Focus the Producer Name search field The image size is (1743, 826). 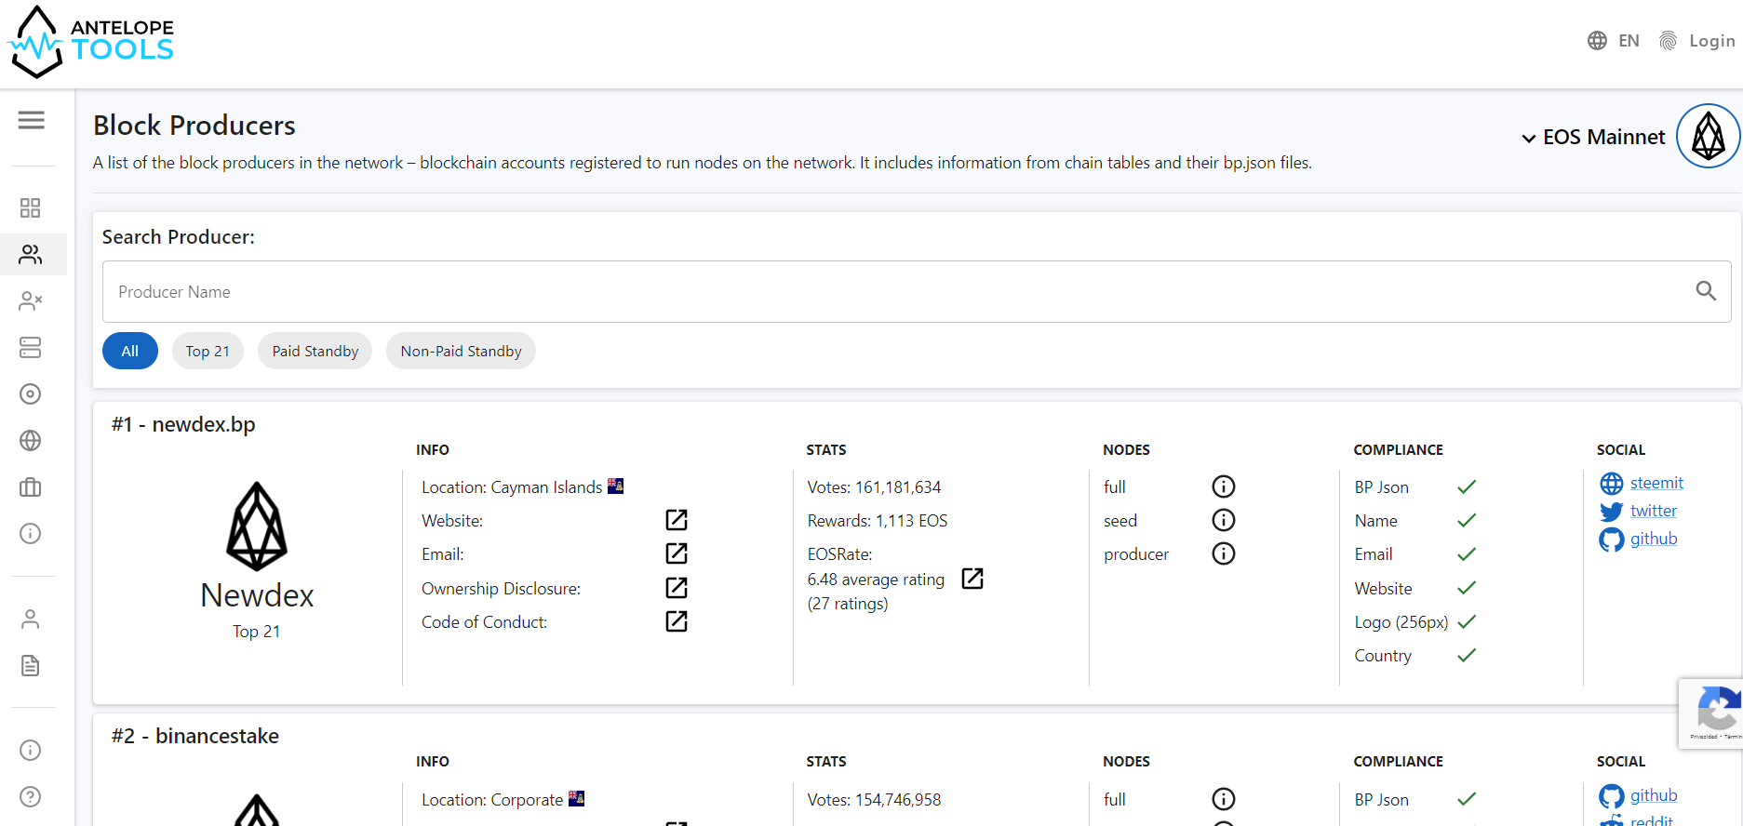point(917,291)
